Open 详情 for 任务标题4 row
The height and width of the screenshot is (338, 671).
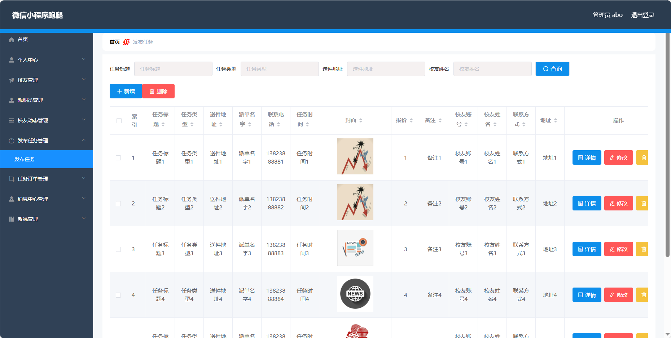587,295
